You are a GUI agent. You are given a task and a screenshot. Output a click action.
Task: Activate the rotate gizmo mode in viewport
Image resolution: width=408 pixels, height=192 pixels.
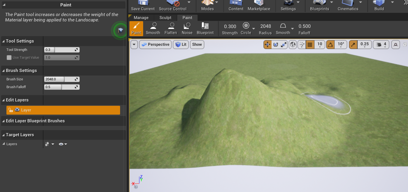point(276,44)
